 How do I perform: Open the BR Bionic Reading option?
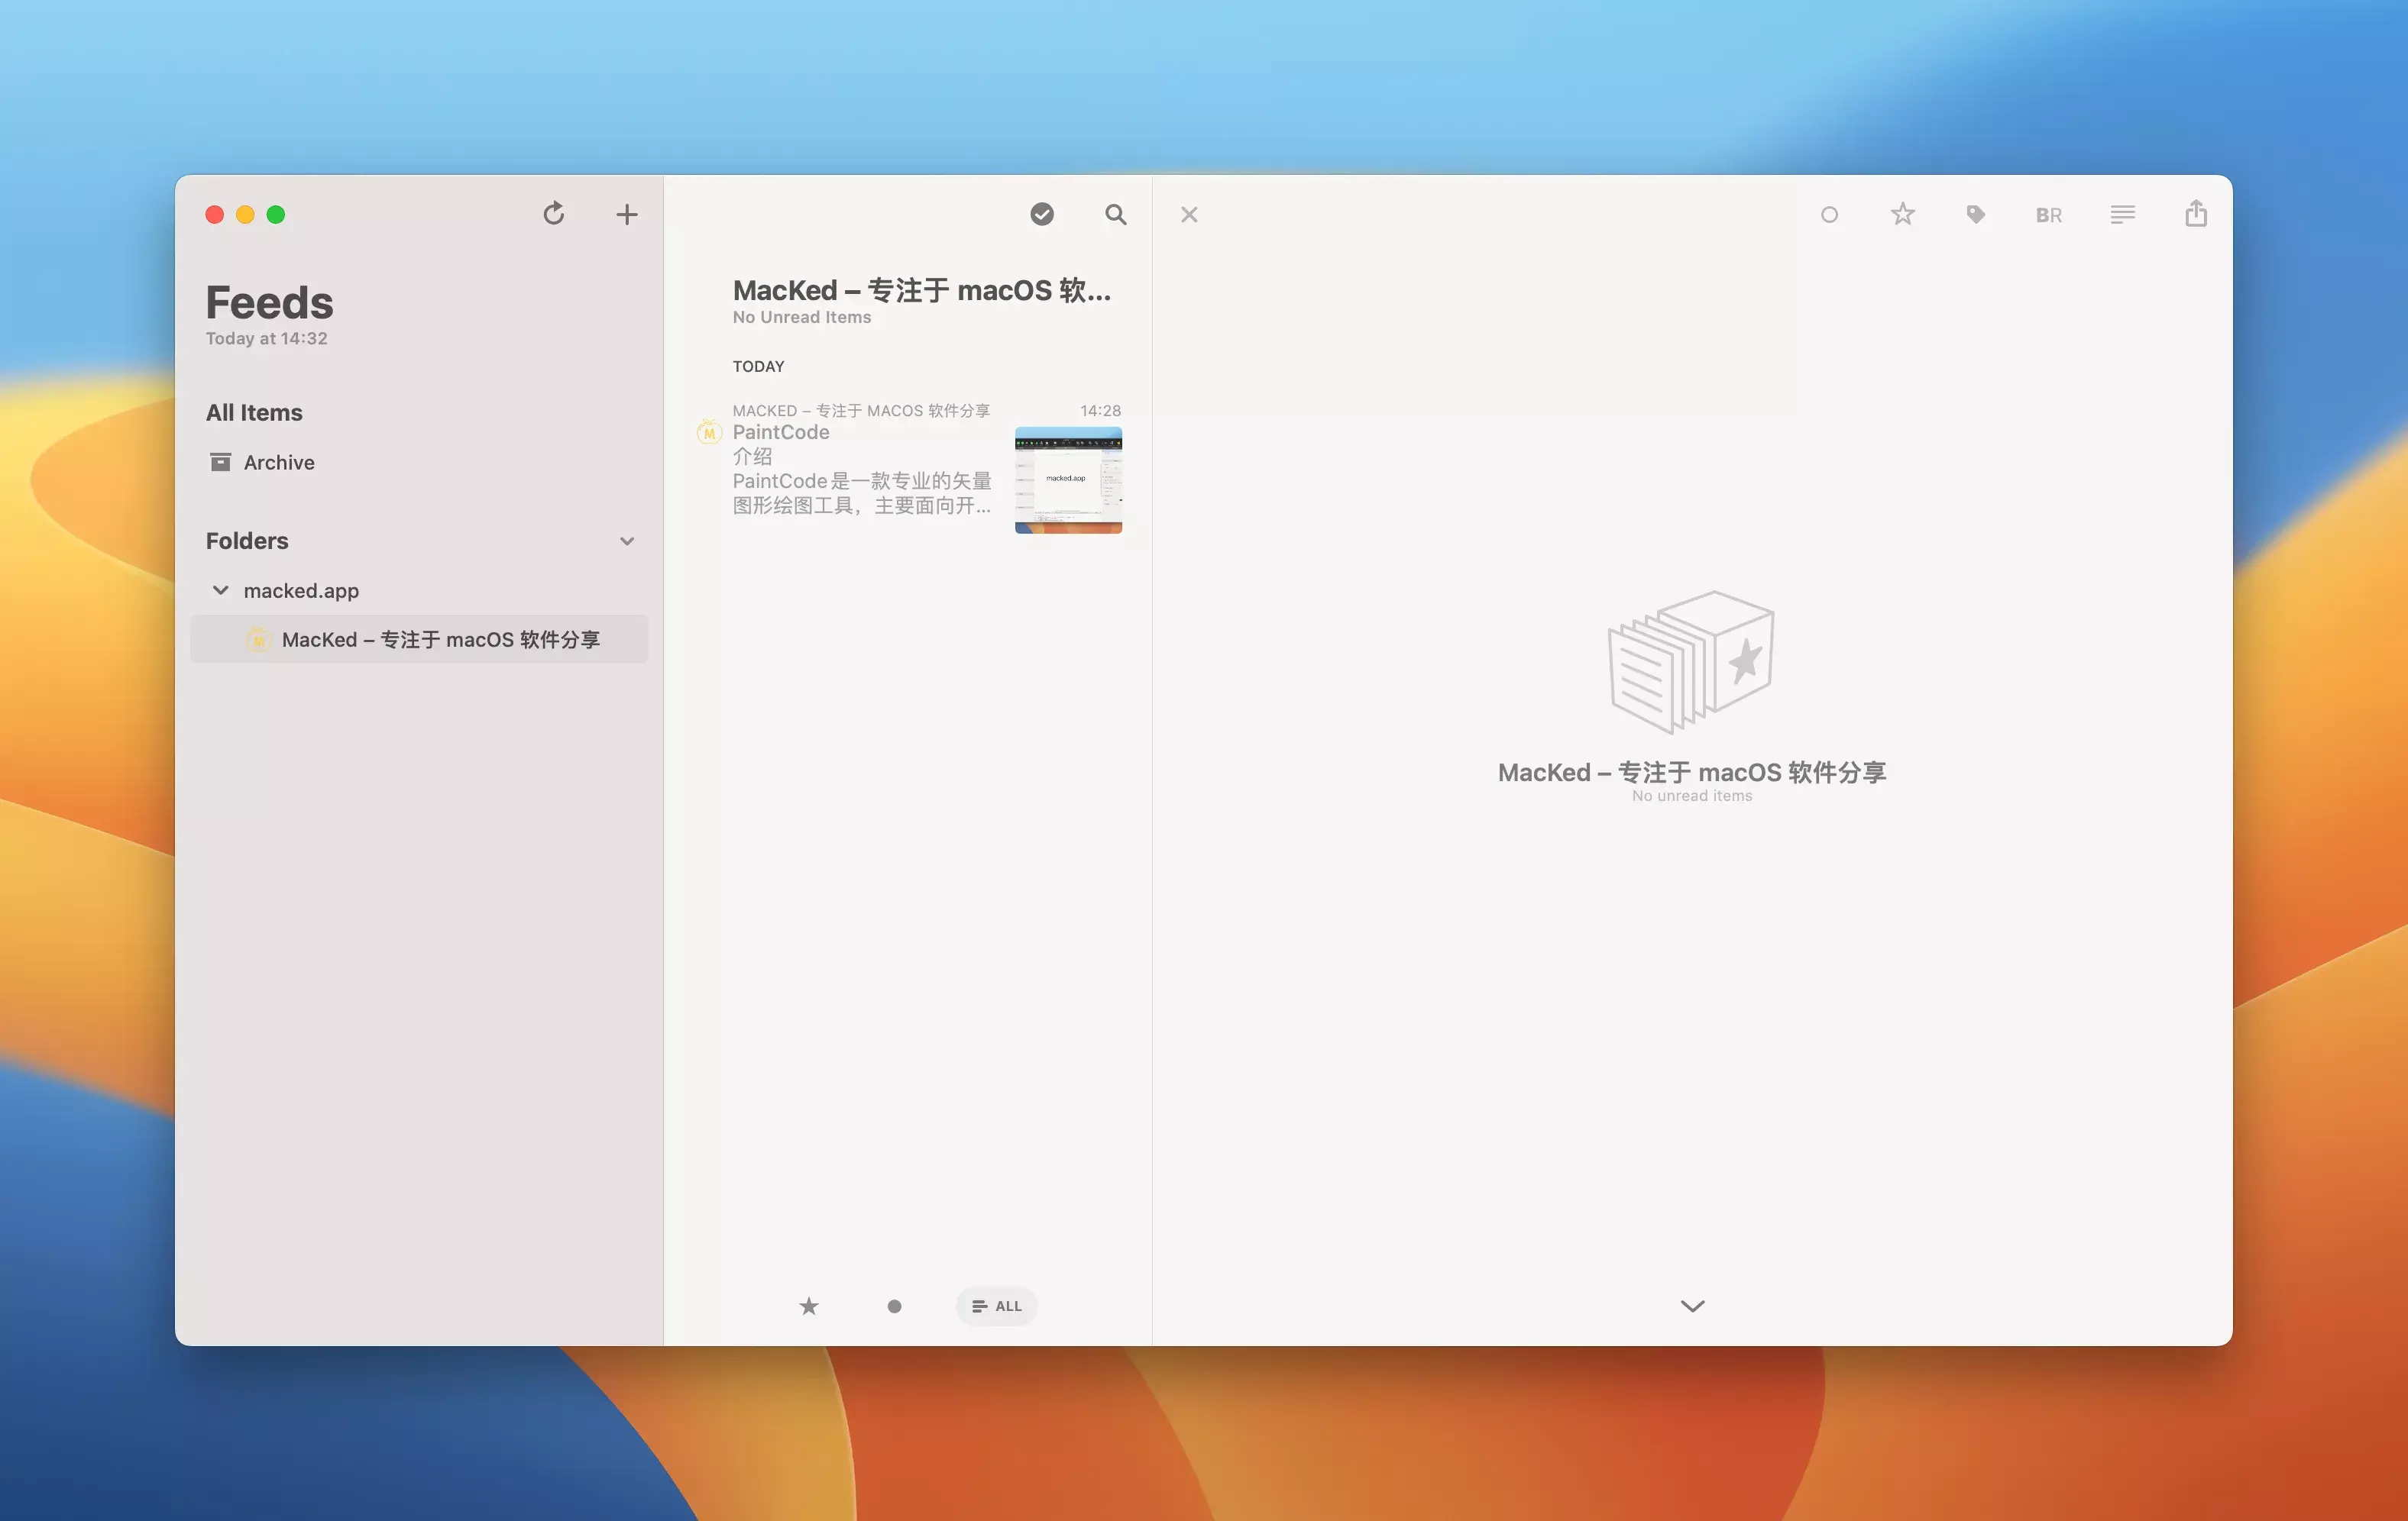point(2048,215)
